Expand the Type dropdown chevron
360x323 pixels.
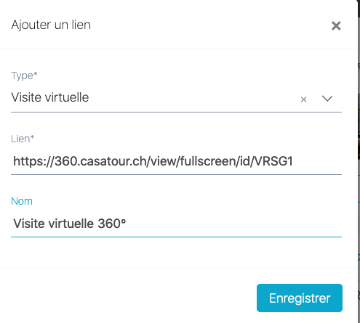(327, 99)
